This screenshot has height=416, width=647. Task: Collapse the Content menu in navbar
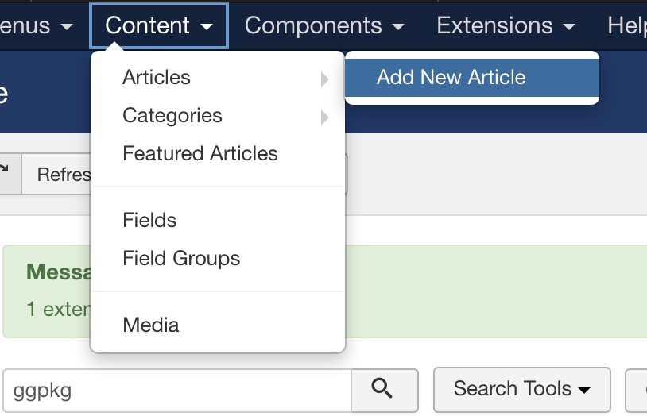click(159, 25)
